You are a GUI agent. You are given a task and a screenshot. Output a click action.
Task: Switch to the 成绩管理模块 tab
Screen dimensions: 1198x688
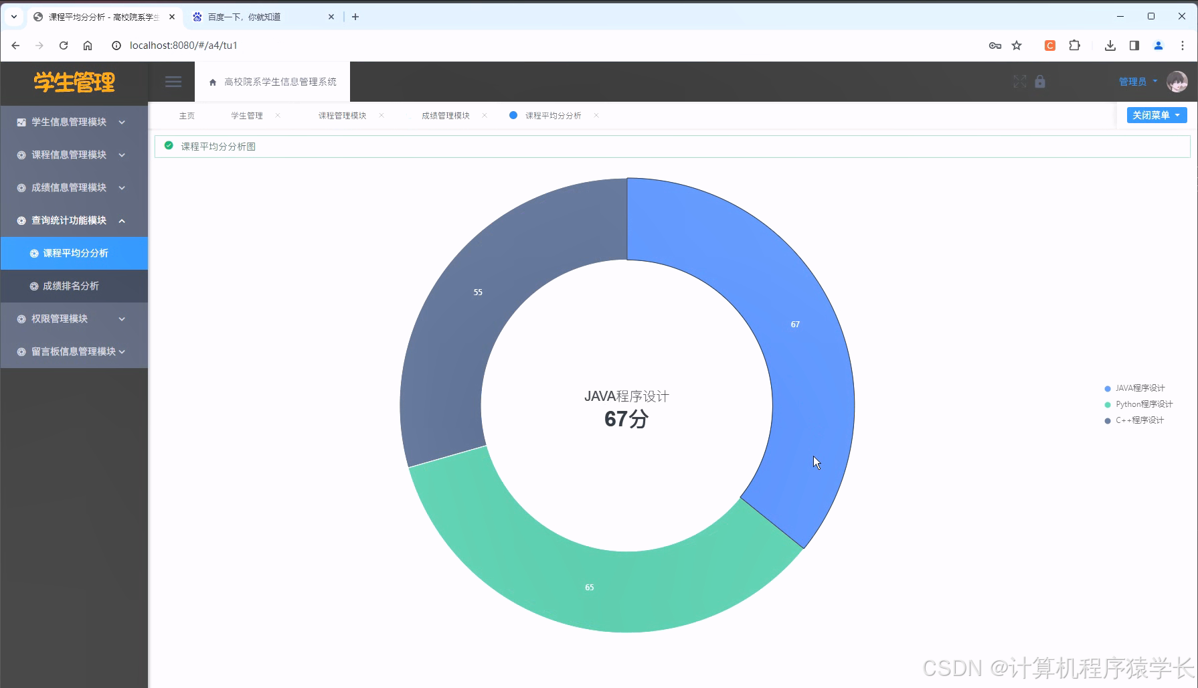446,116
